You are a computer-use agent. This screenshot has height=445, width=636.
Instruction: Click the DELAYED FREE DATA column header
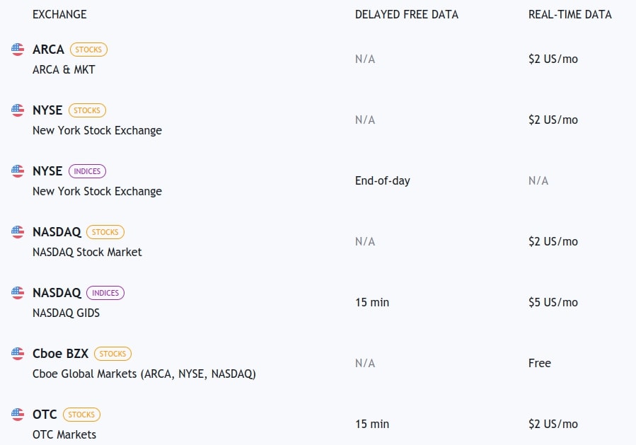tap(407, 14)
